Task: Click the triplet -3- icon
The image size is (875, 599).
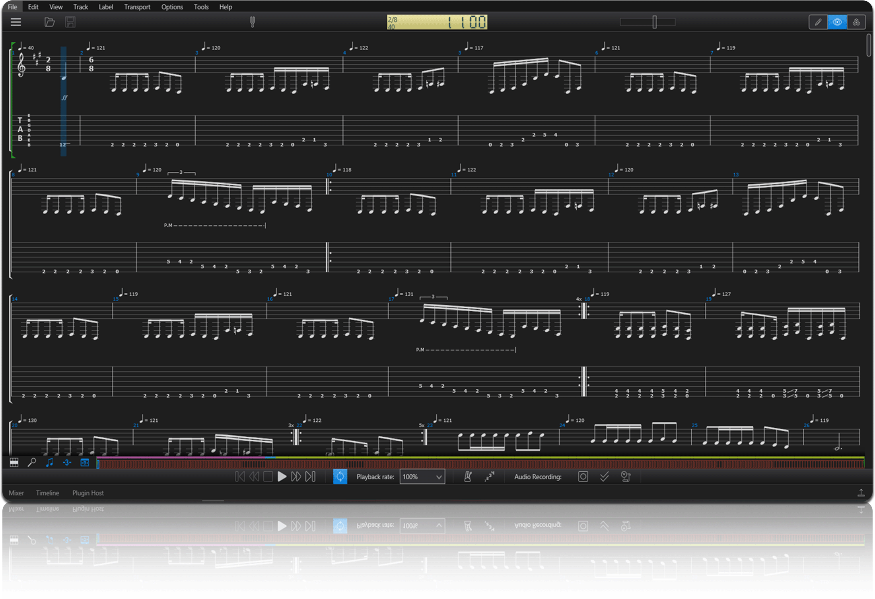Action: click(67, 462)
